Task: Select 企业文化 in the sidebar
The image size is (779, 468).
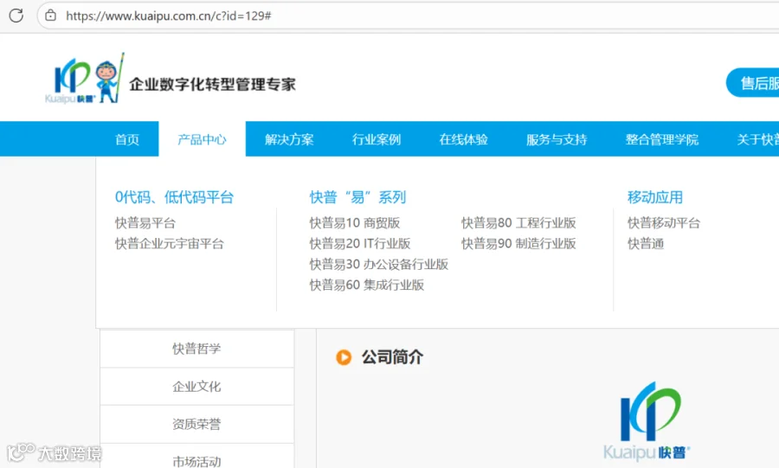Action: coord(196,387)
